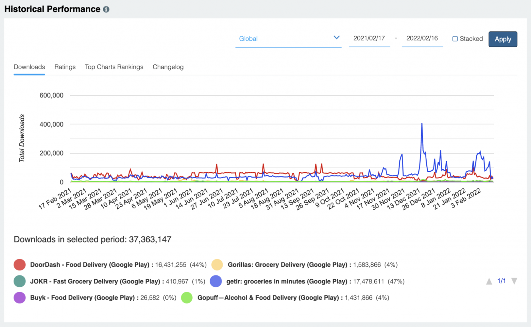This screenshot has height=327, width=531.
Task: Toggle the blue getir legend swatch
Action: (216, 281)
